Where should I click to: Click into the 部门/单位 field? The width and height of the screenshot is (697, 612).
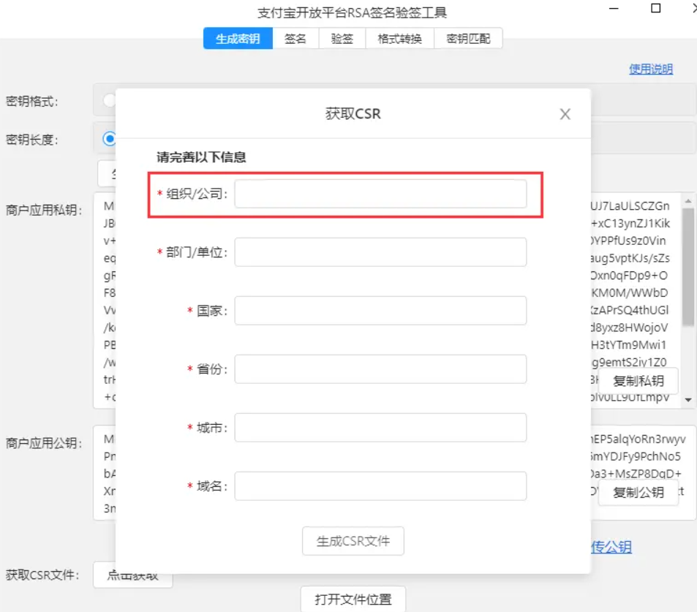pos(380,252)
